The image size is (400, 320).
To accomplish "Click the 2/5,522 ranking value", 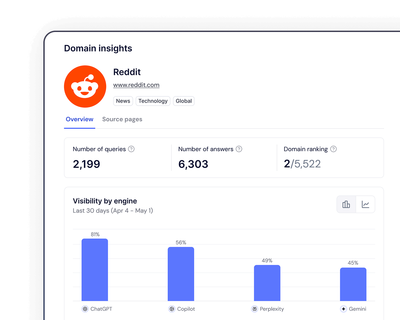I will pyautogui.click(x=302, y=164).
